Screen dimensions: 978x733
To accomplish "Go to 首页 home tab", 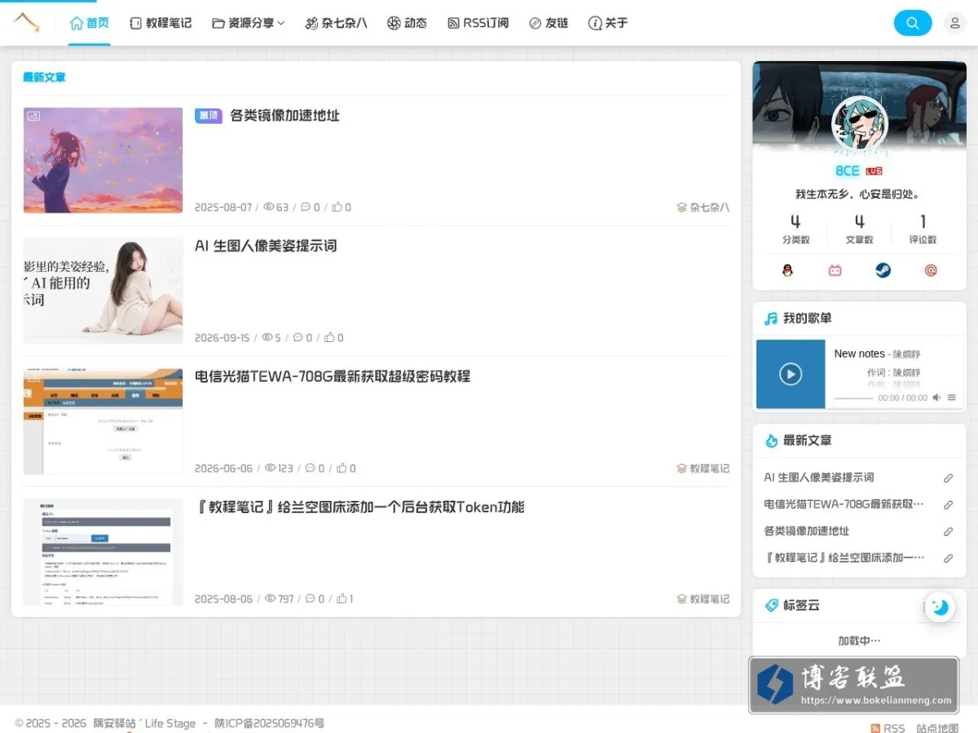I will [90, 23].
